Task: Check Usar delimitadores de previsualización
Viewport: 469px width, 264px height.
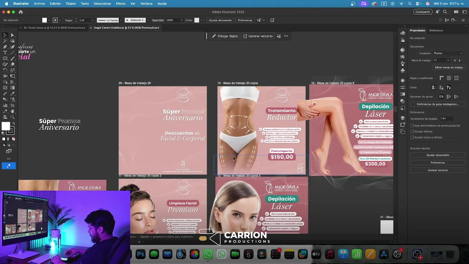Action: pyautogui.click(x=412, y=125)
